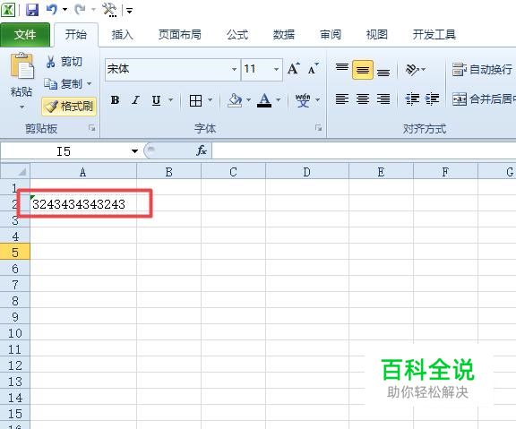
Task: Toggle the 格式刷 format painter
Action: (69, 107)
